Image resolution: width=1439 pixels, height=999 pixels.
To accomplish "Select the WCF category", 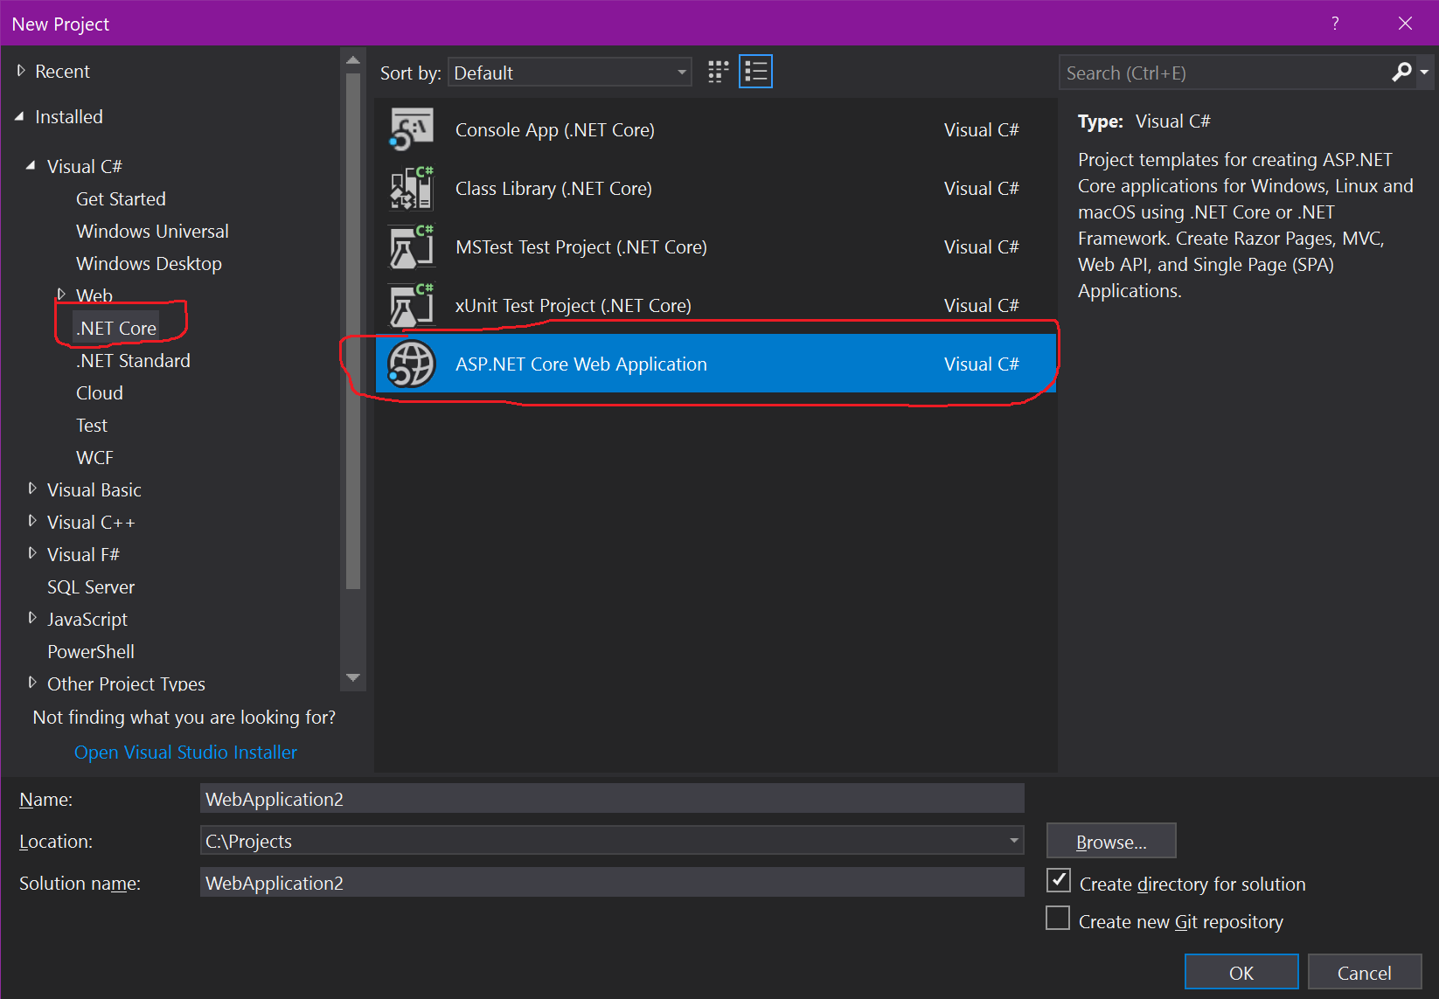I will pyautogui.click(x=94, y=458).
